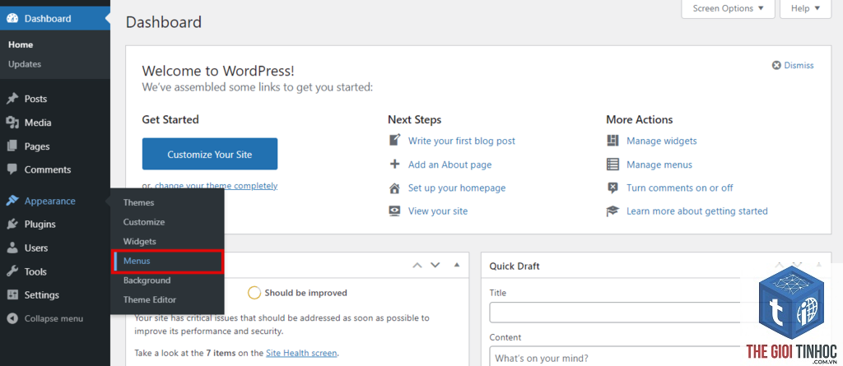The width and height of the screenshot is (843, 366).
Task: Click Manage menus link
Action: (x=659, y=164)
